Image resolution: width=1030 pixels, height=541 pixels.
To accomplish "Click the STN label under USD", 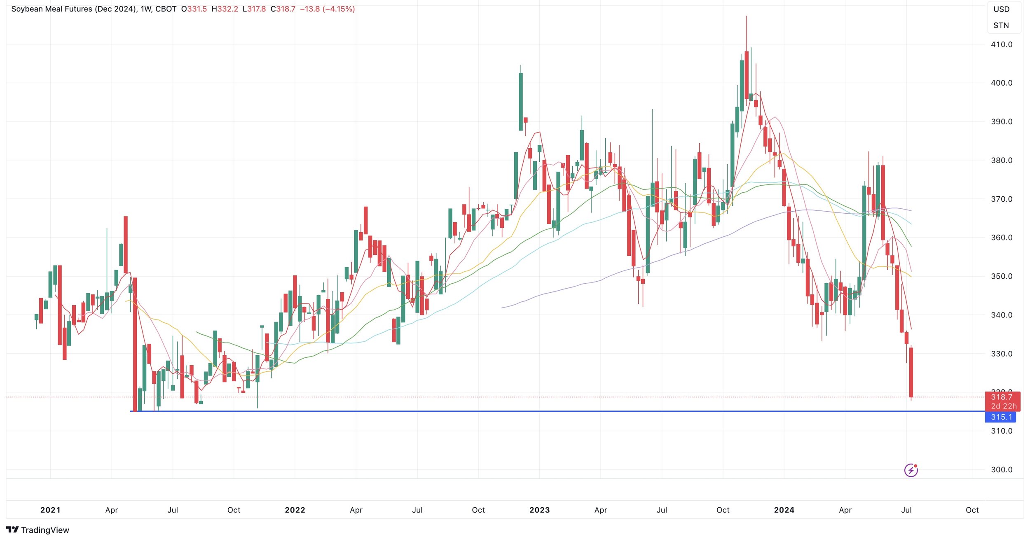I will (1001, 26).
